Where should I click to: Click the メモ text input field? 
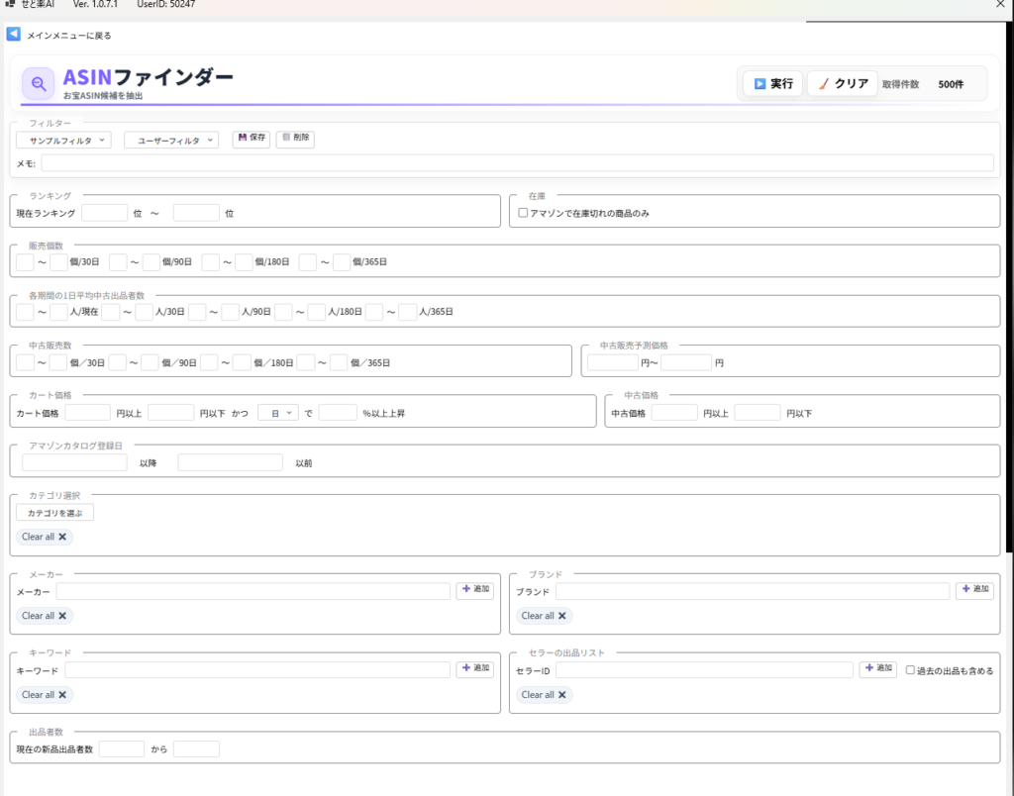coord(517,163)
